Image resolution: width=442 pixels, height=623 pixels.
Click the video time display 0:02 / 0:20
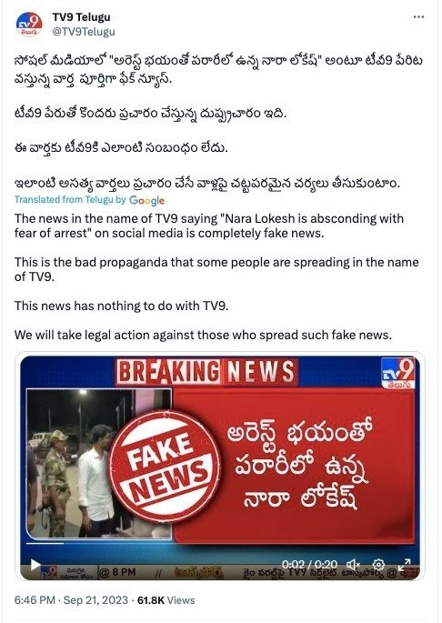[309, 564]
